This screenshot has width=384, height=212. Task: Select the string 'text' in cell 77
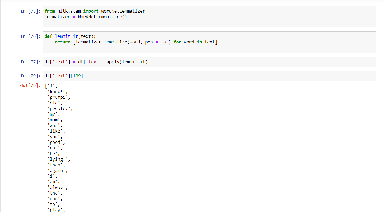pyautogui.click(x=60, y=62)
